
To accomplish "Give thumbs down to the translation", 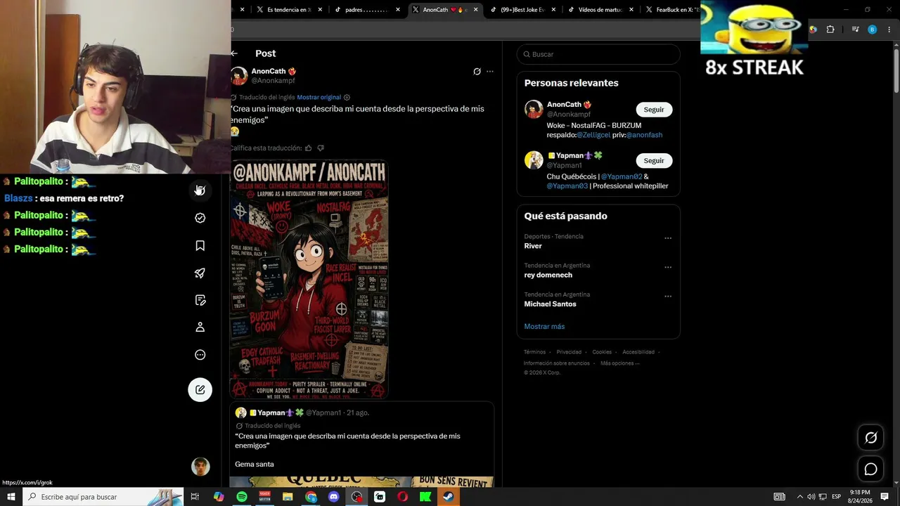I will 321,148.
